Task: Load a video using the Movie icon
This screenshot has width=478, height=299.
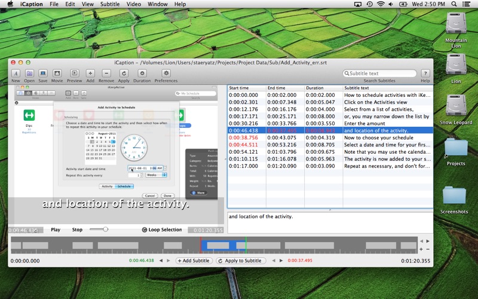Action: (57, 73)
